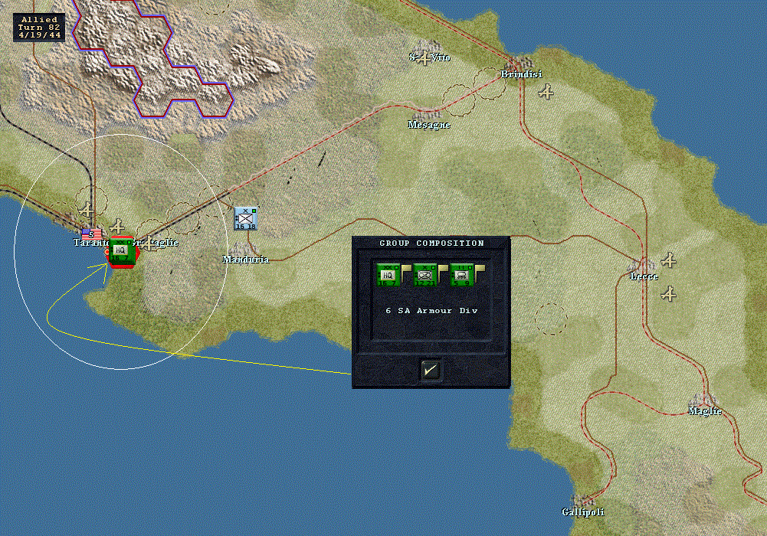The height and width of the screenshot is (536, 767).
Task: Click the 'Mesagne' map label
Action: tap(429, 125)
